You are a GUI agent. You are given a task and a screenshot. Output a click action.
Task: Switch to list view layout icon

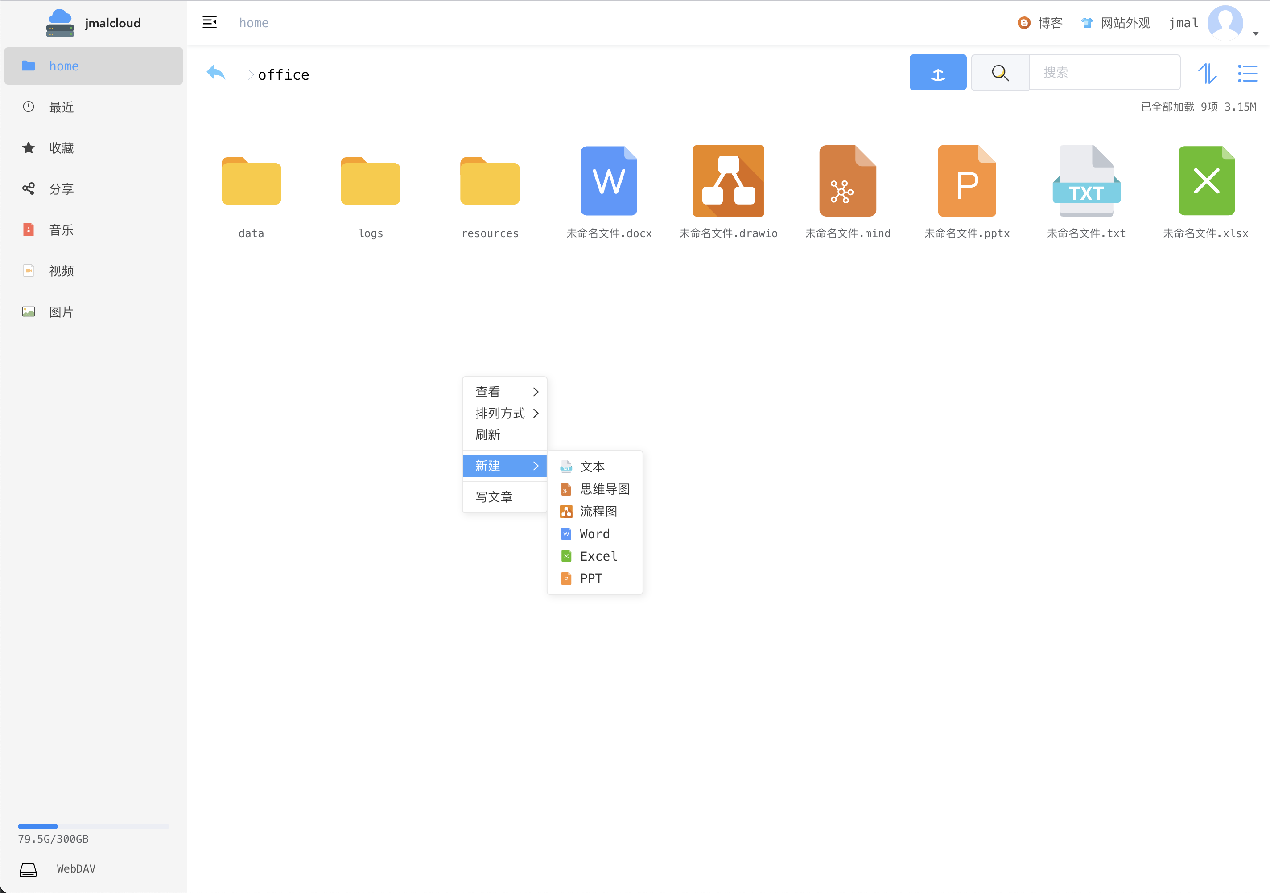1247,73
